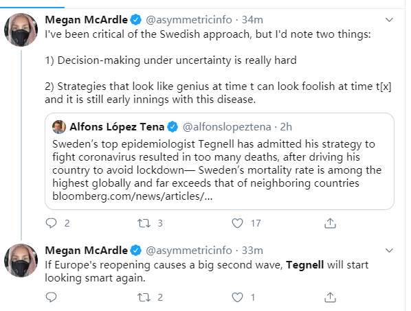Open Alfons López Tena profile name
Image resolution: width=411 pixels, height=311 pixels.
tap(117, 127)
